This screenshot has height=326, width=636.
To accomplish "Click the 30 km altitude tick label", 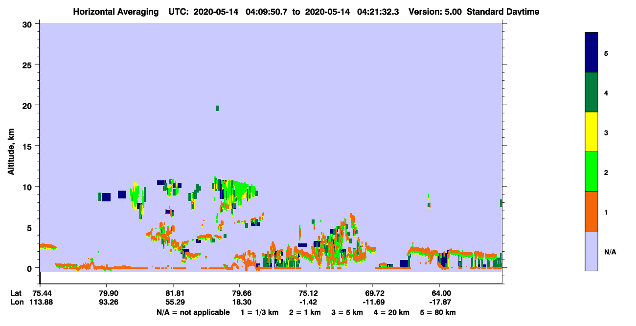I will (x=28, y=24).
